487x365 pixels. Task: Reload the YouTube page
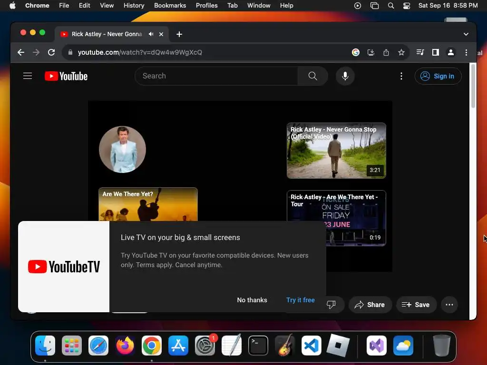pyautogui.click(x=51, y=52)
